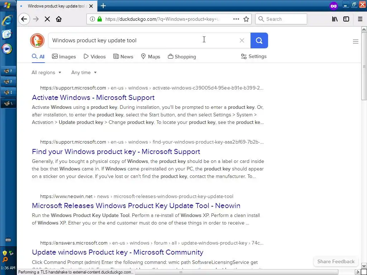This screenshot has width=367, height=275.
Task: Focus the Firefox address bar URL
Action: pyautogui.click(x=163, y=19)
